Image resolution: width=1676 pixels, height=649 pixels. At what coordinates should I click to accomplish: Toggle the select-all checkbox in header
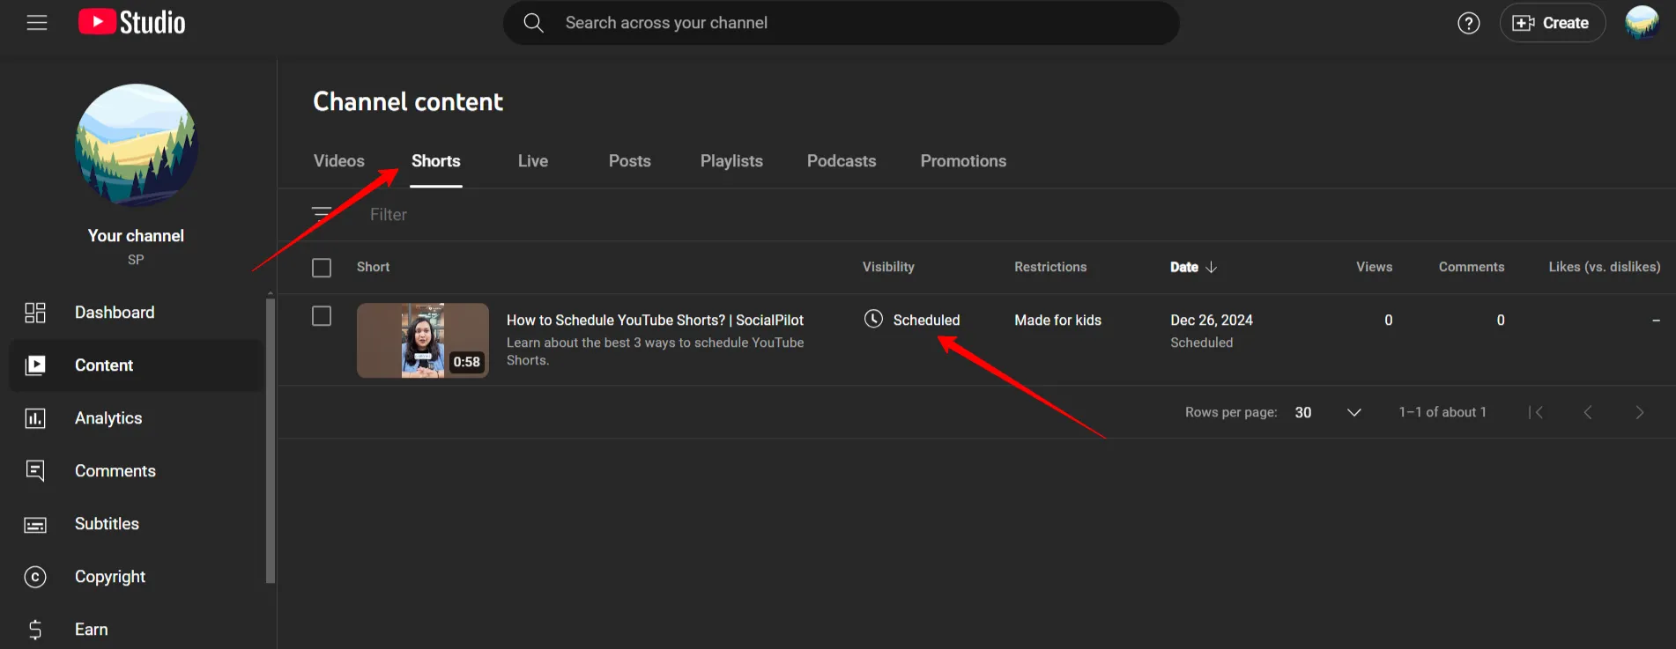coord(322,268)
